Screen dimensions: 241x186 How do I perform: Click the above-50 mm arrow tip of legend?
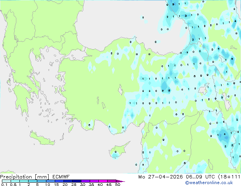(121, 181)
